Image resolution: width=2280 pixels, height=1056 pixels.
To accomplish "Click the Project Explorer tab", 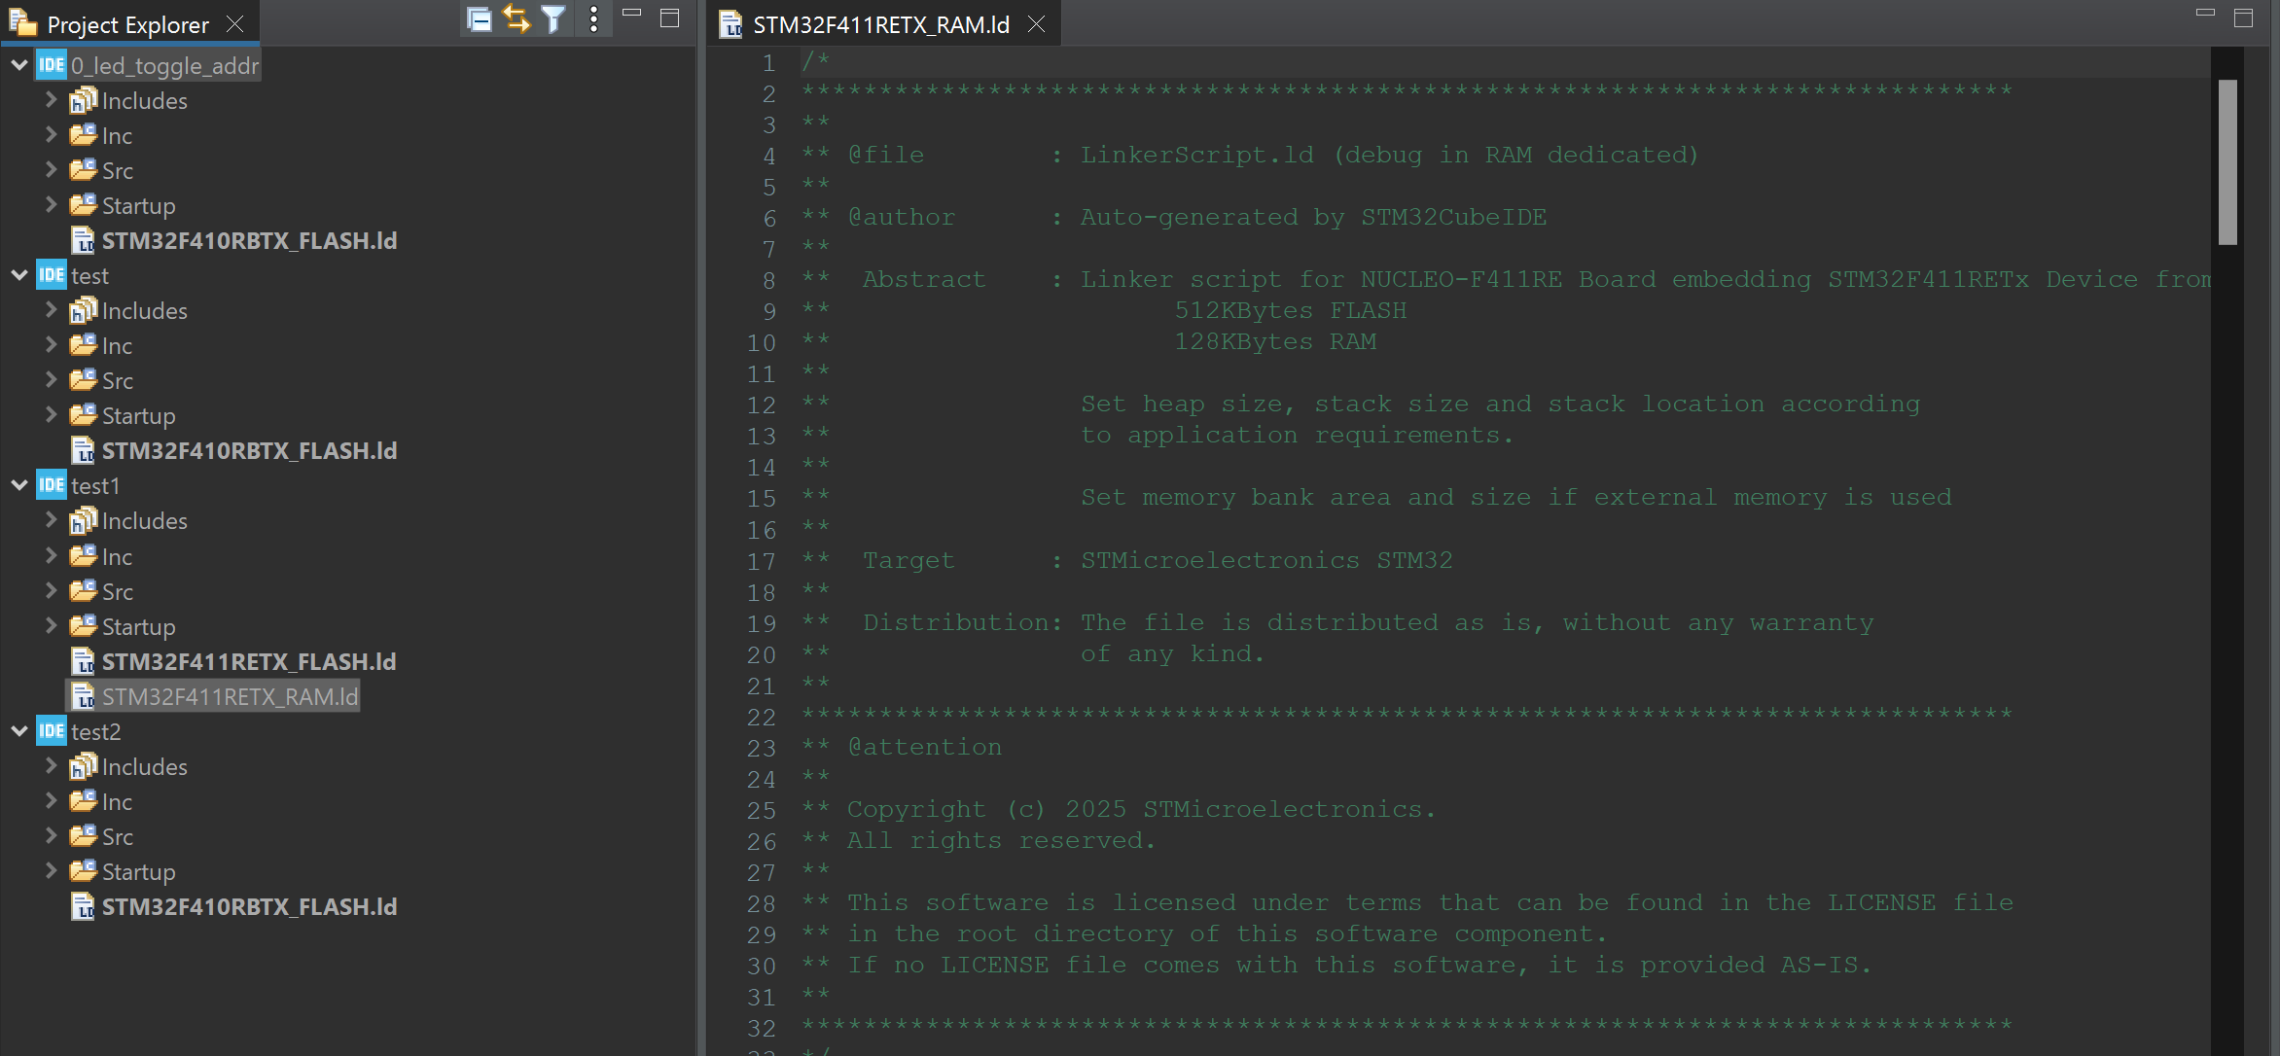I will tap(126, 23).
